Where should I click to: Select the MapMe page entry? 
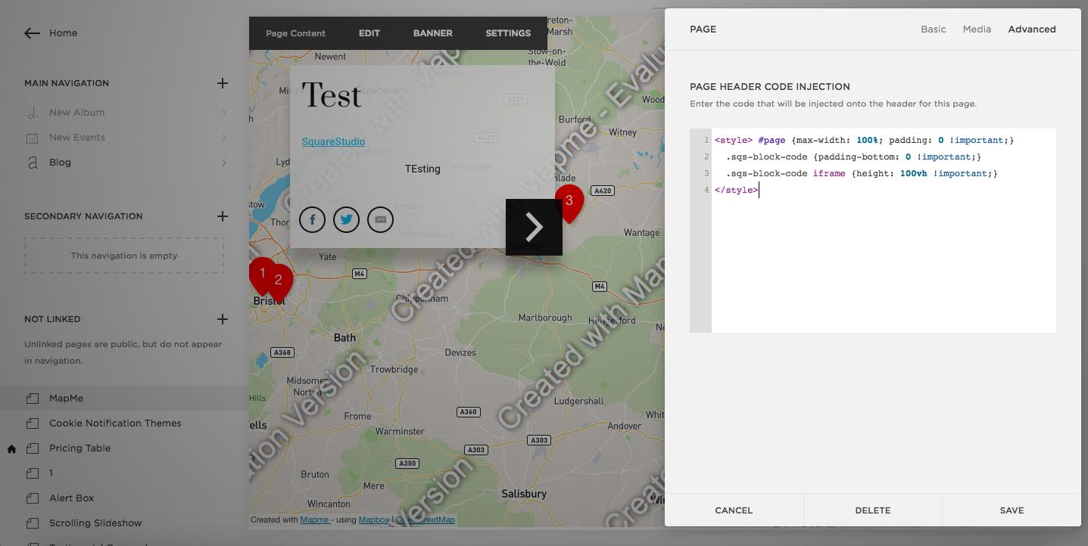pos(125,399)
